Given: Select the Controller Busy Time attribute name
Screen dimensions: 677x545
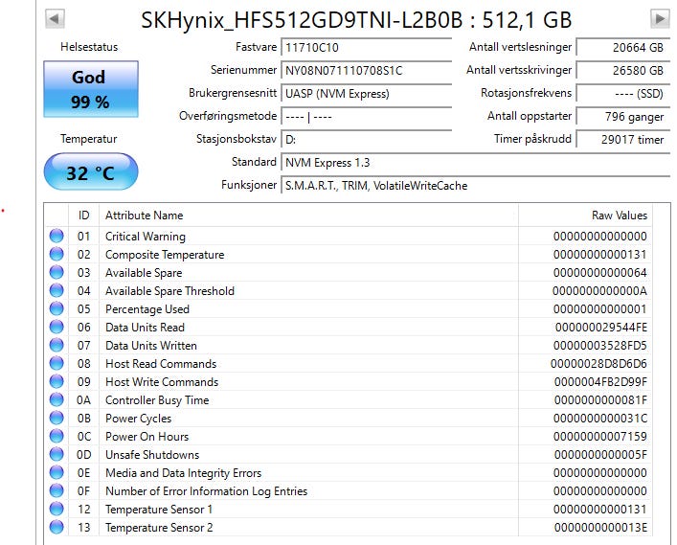Looking at the screenshot, I should pyautogui.click(x=157, y=400).
